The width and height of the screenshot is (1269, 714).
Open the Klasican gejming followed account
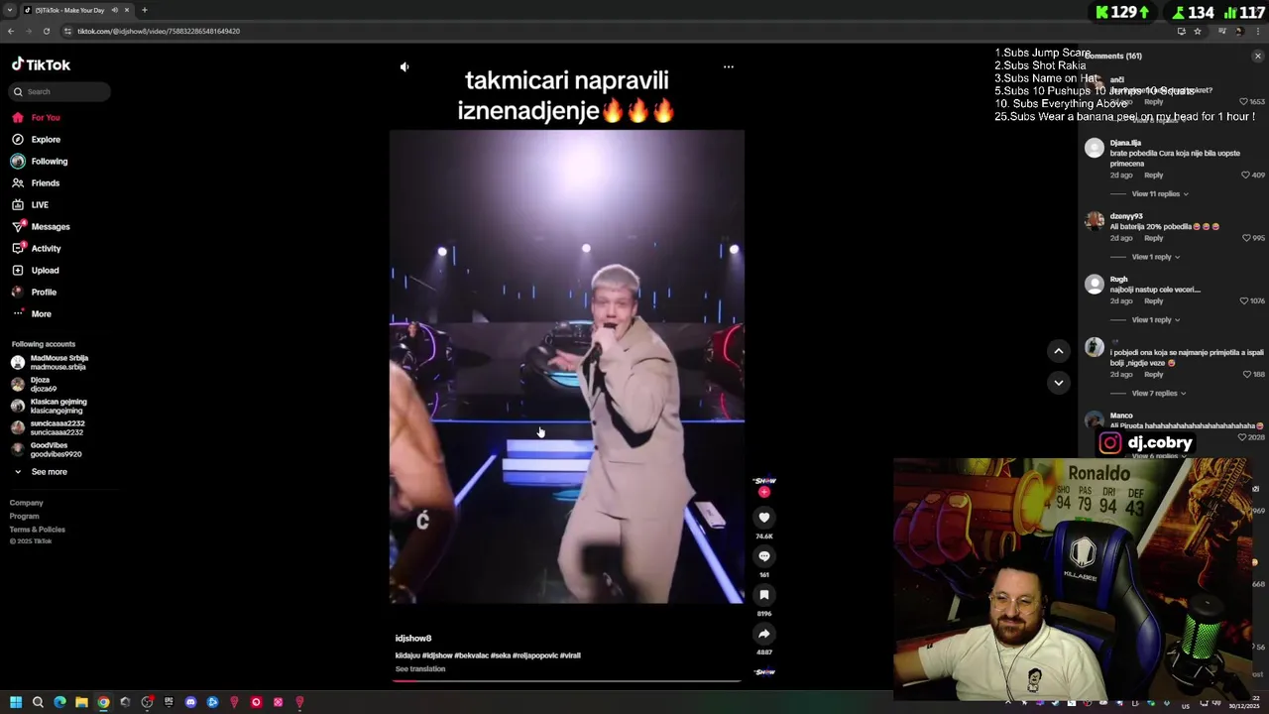(50, 406)
